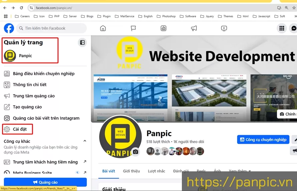Switch to Lượt nhắc tab
This screenshot has width=297, height=191.
tap(157, 171)
